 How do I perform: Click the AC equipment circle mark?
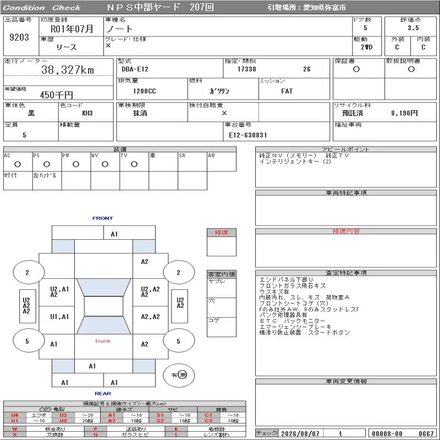(18, 164)
